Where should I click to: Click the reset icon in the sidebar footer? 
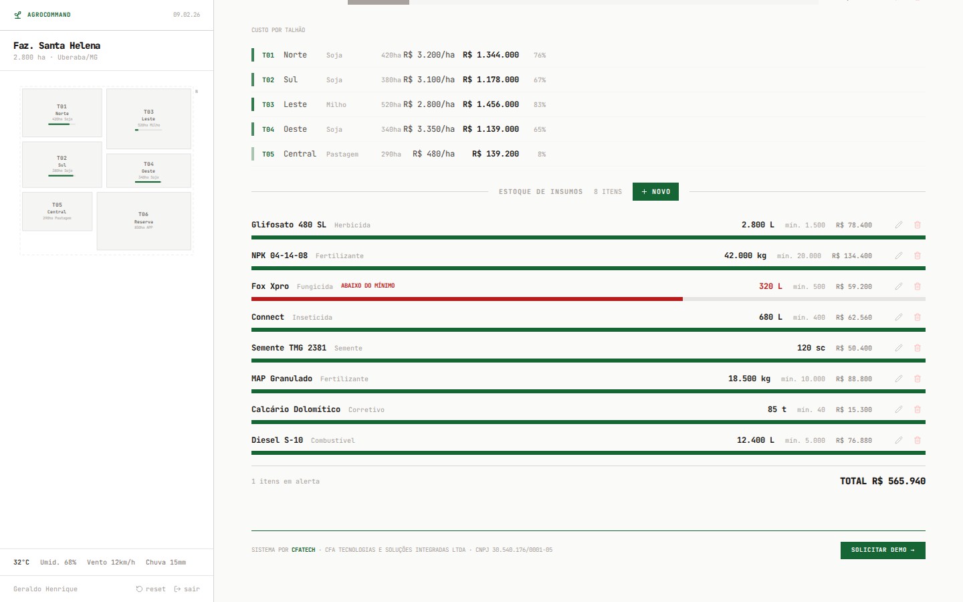(138, 589)
